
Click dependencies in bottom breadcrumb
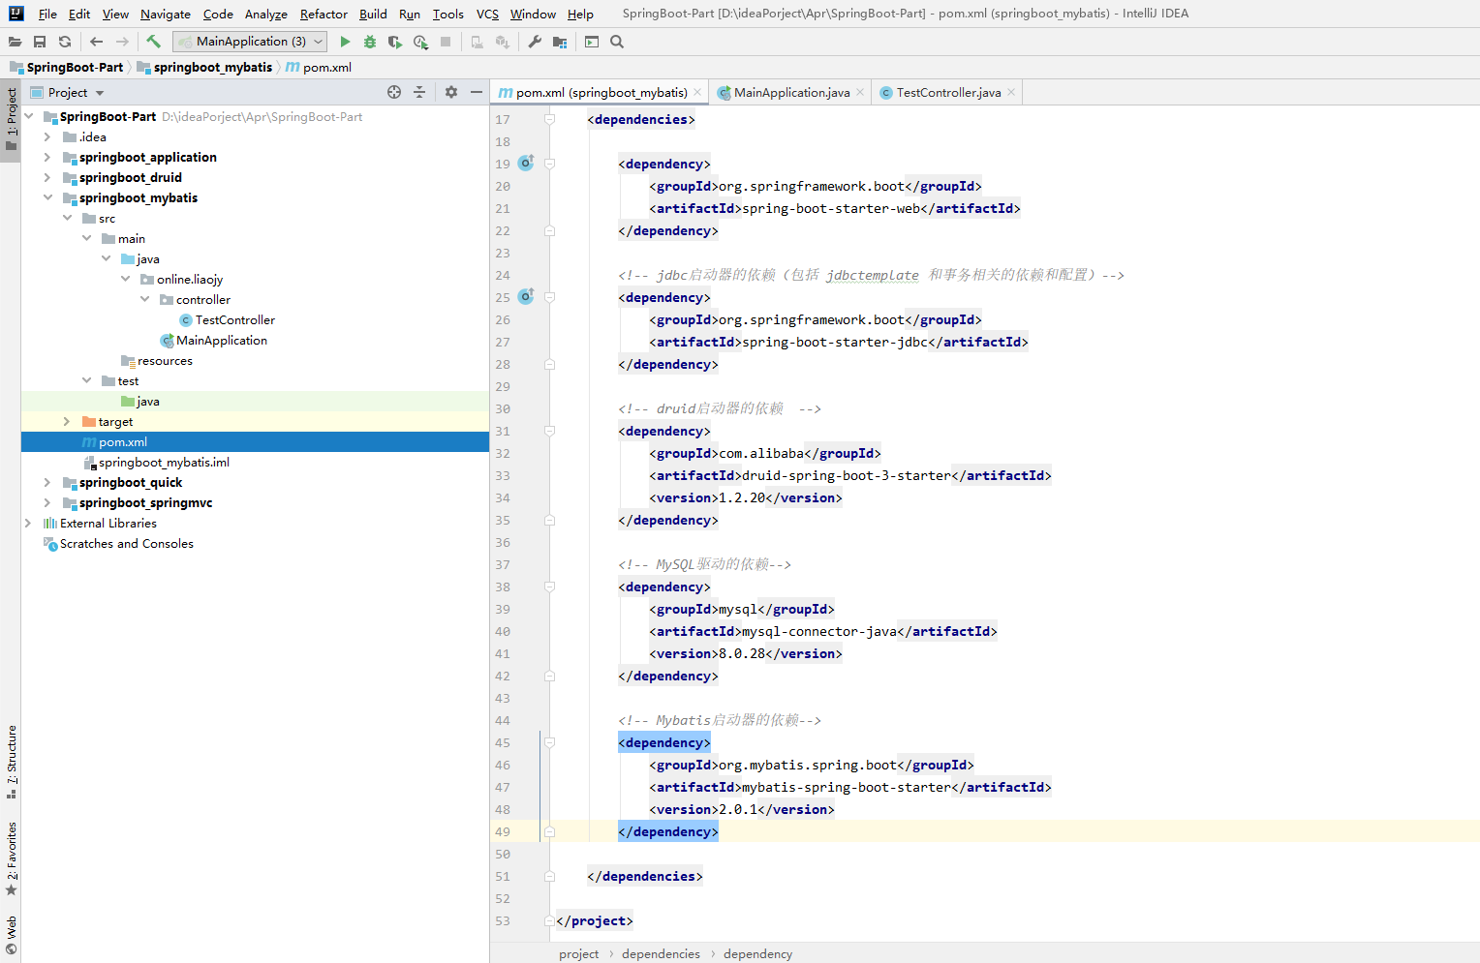661,954
